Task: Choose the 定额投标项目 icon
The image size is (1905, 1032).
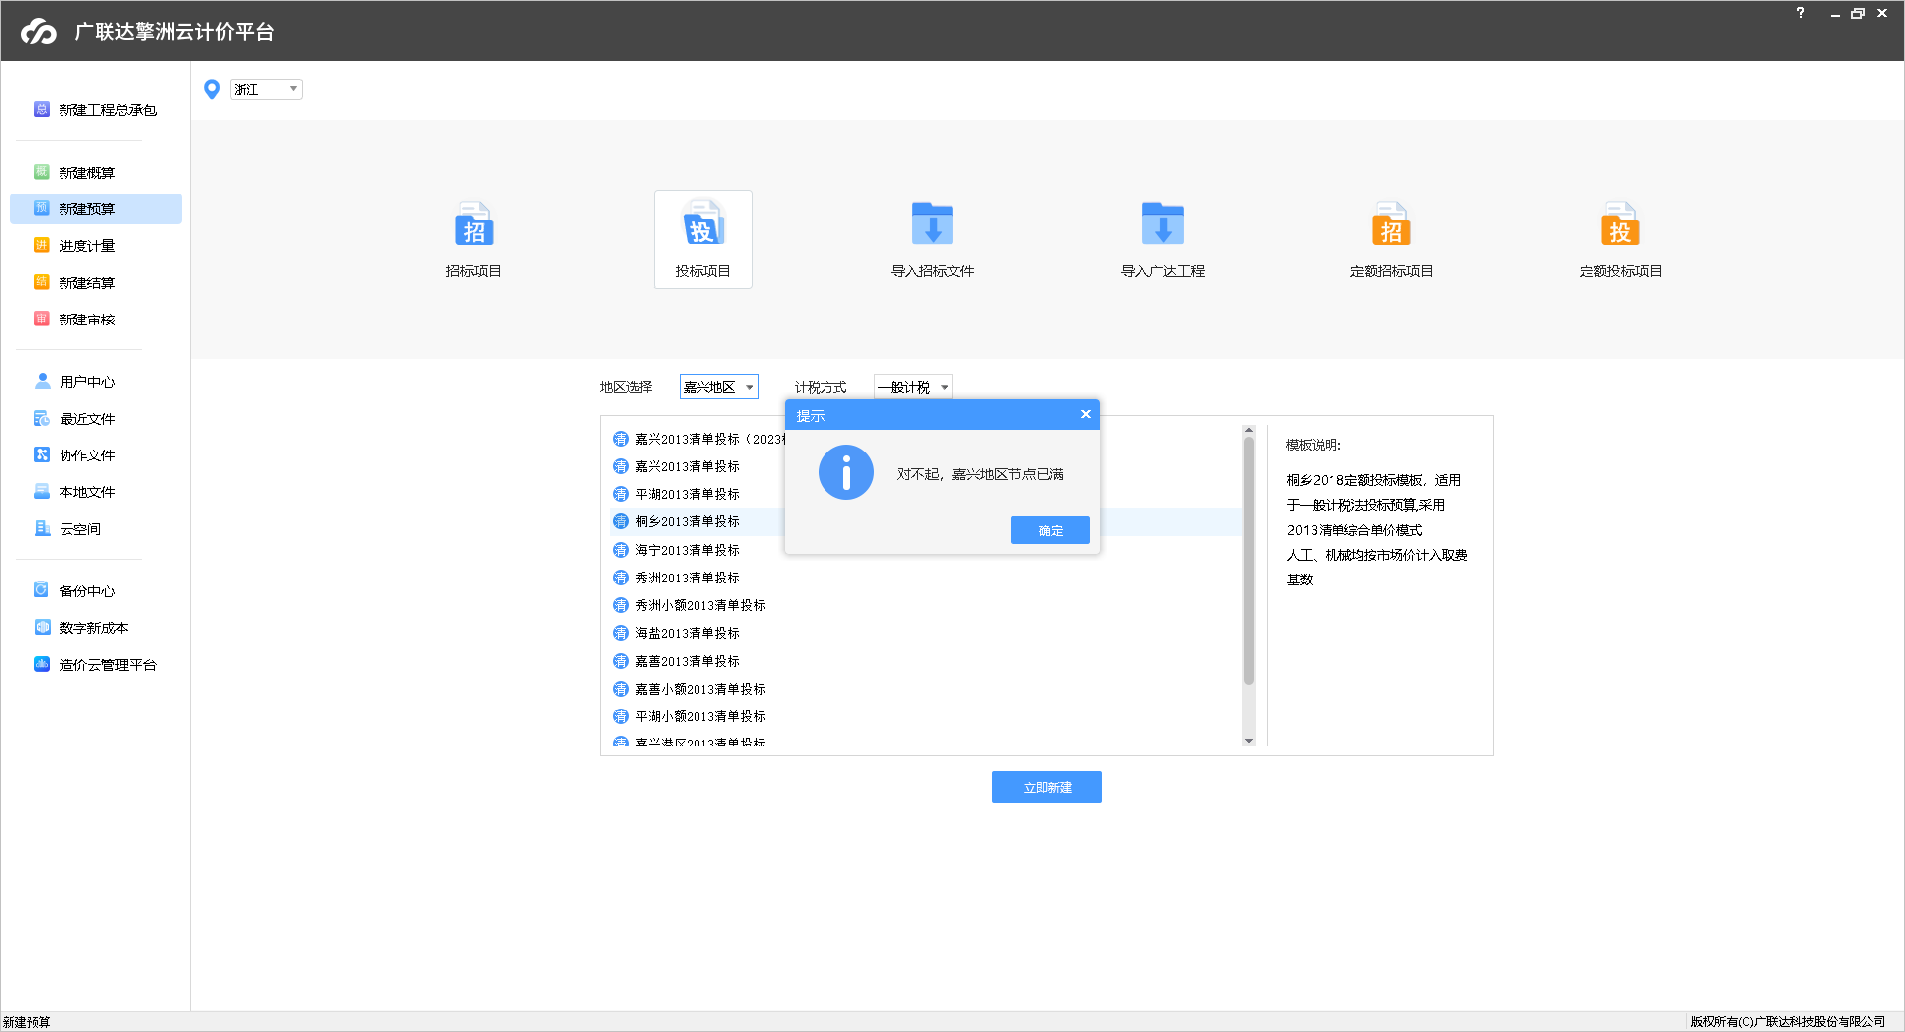Action: [x=1620, y=224]
